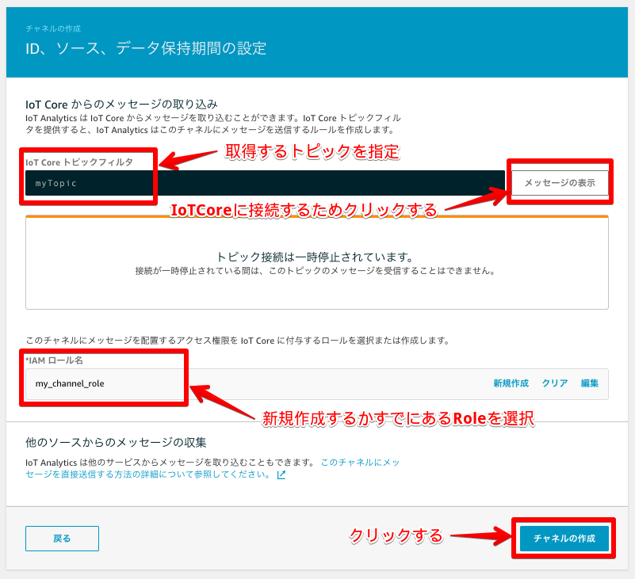Click the my_channel_role IAM role field
This screenshot has width=635, height=579.
tap(316, 383)
